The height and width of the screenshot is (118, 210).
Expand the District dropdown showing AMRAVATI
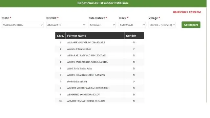pos(66,25)
